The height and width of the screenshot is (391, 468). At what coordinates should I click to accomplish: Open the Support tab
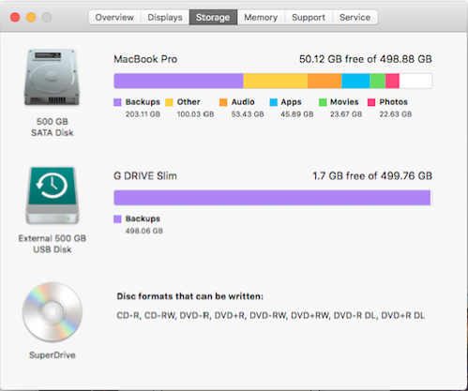309,17
